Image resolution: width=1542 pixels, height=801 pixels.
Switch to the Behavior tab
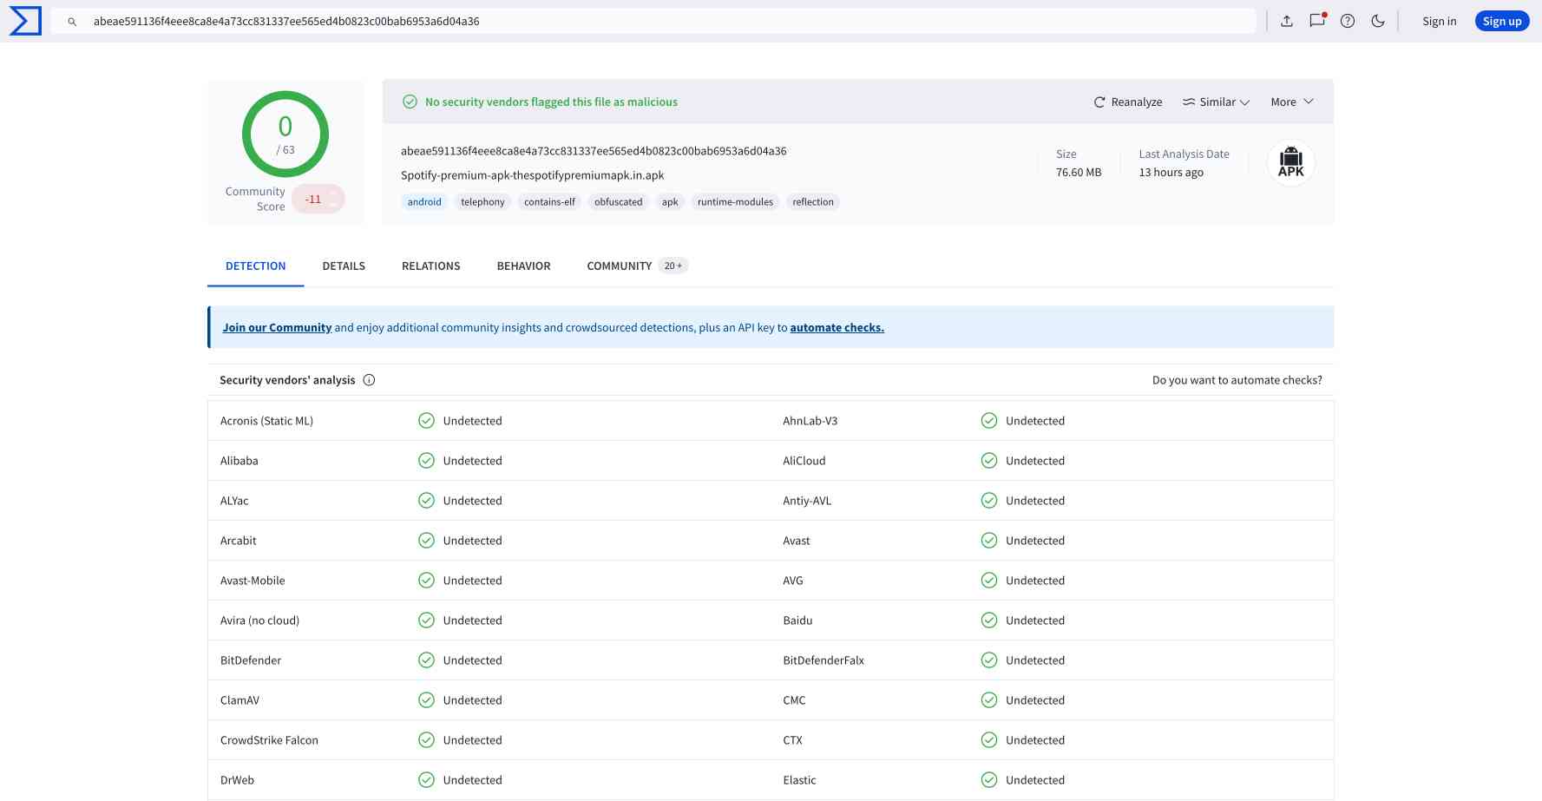[x=523, y=266]
